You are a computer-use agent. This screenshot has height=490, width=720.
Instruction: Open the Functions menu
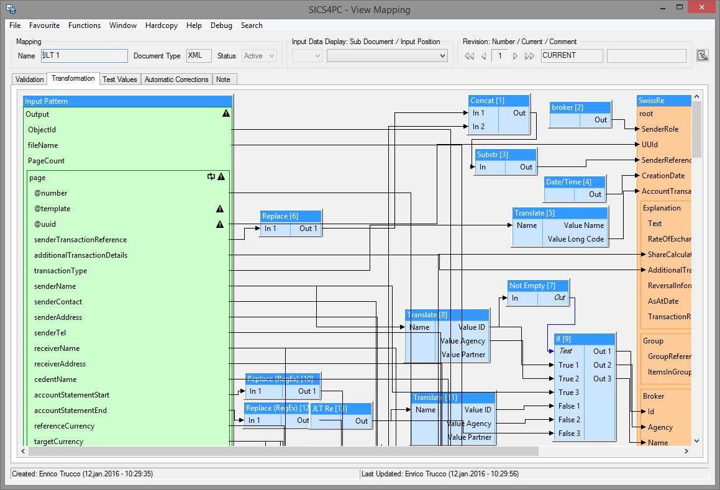(84, 25)
